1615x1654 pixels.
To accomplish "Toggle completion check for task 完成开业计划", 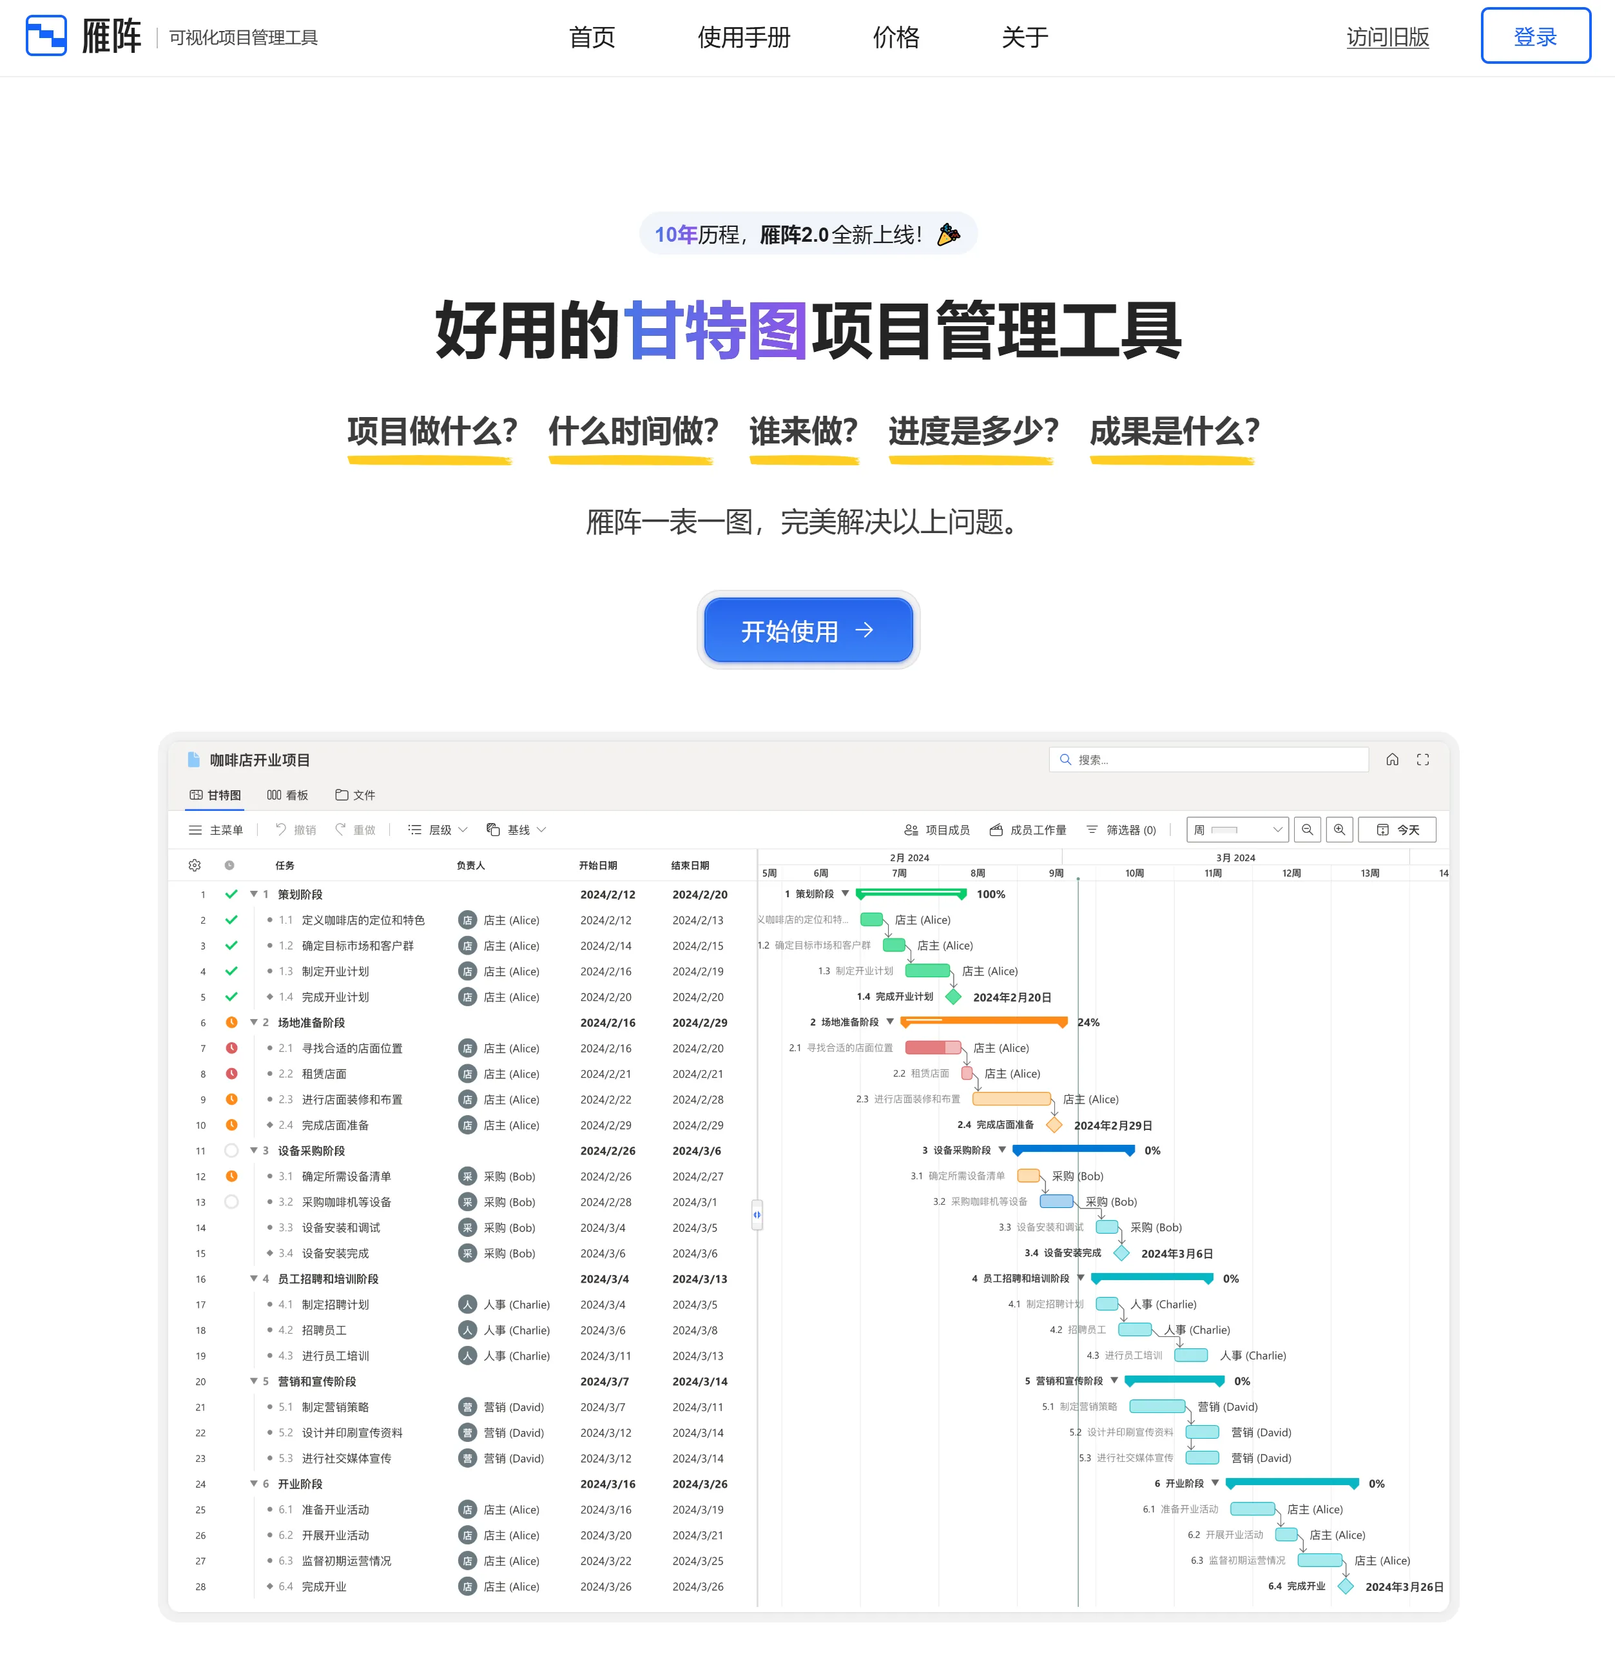I will pyautogui.click(x=230, y=997).
